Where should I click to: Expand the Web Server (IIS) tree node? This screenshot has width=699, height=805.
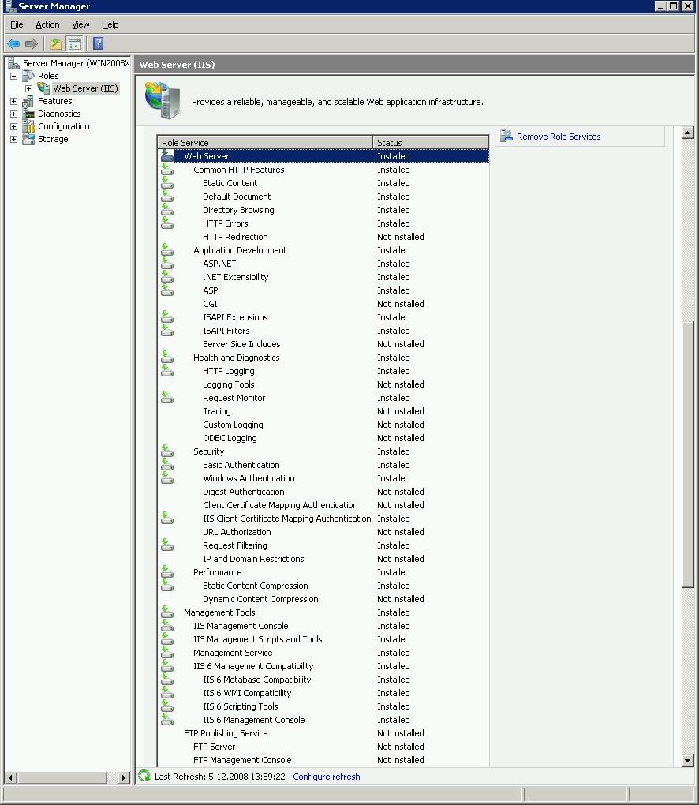click(x=28, y=89)
